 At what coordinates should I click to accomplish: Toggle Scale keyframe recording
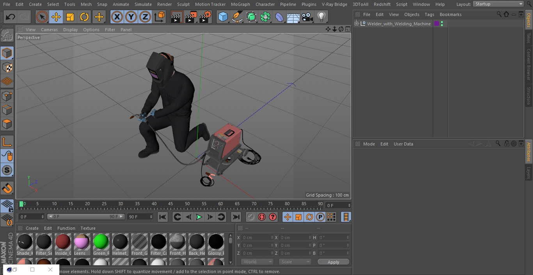click(x=298, y=217)
